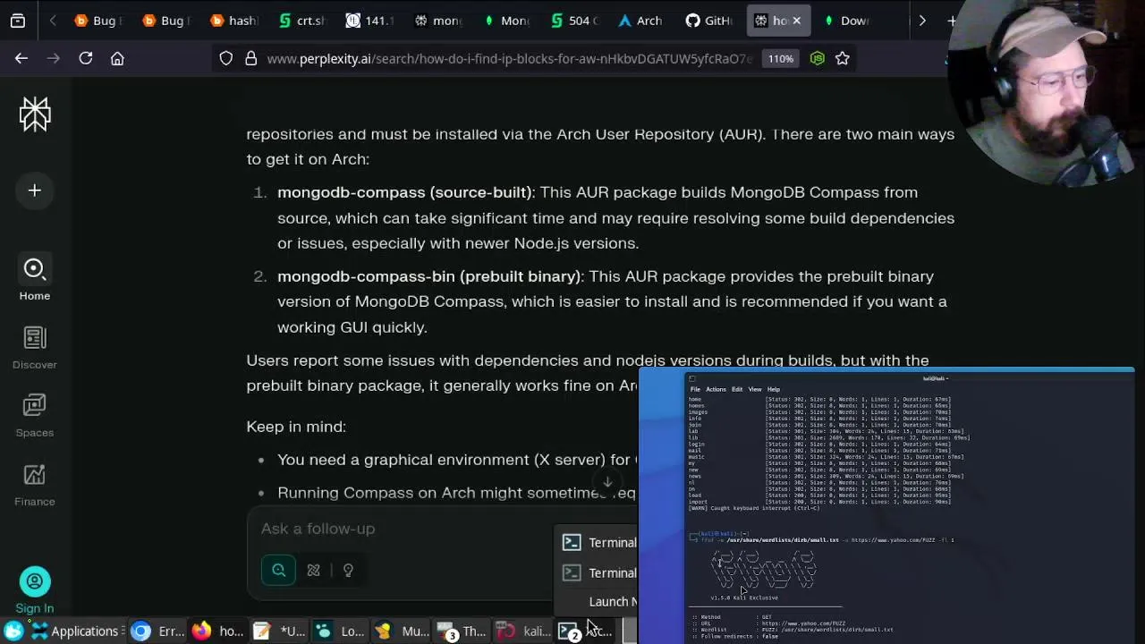Switch to the 'Mu...' taskbar window
The height and width of the screenshot is (644, 1145).
401,631
